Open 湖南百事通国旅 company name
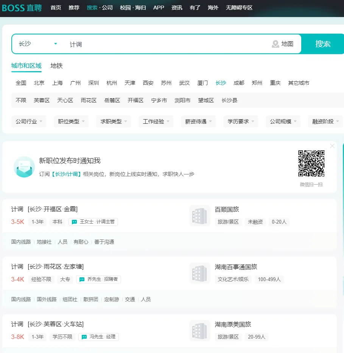The image size is (344, 353). click(x=236, y=267)
